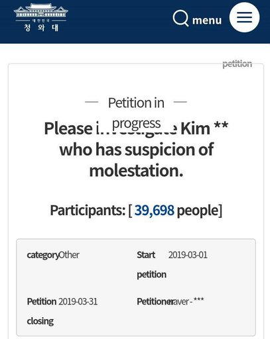Click the word people after count
Viewport: 270px width, 339px height.
click(x=198, y=211)
